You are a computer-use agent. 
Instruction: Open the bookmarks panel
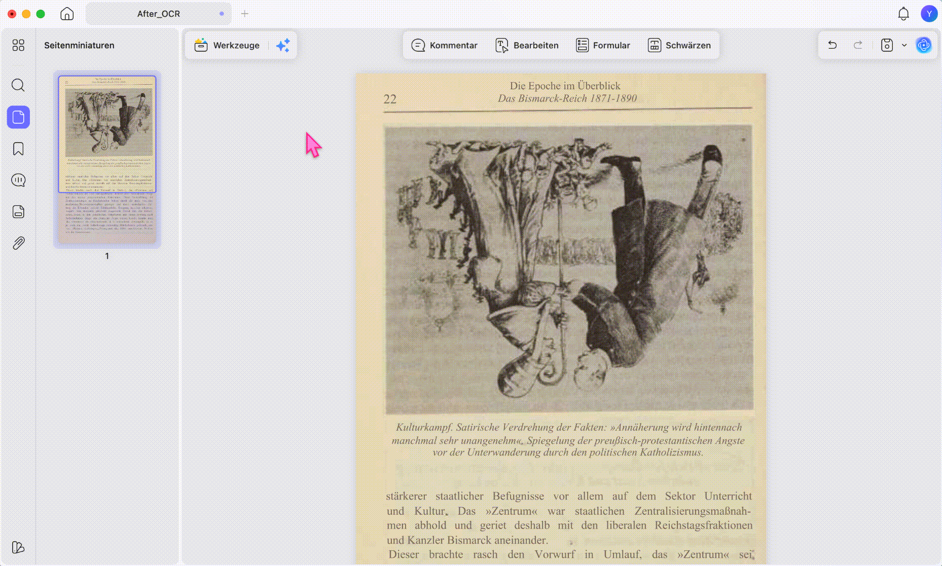click(18, 149)
